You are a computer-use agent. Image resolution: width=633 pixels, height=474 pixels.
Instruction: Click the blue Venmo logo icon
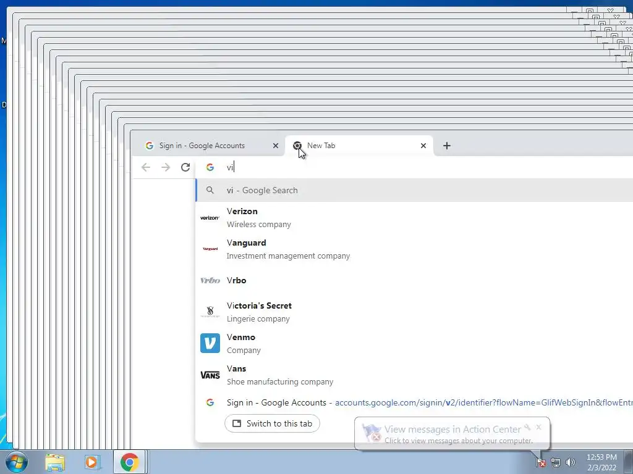[210, 343]
